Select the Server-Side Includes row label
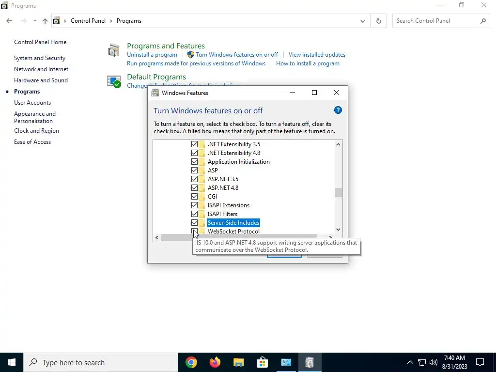Viewport: 496px width, 372px height. (233, 223)
